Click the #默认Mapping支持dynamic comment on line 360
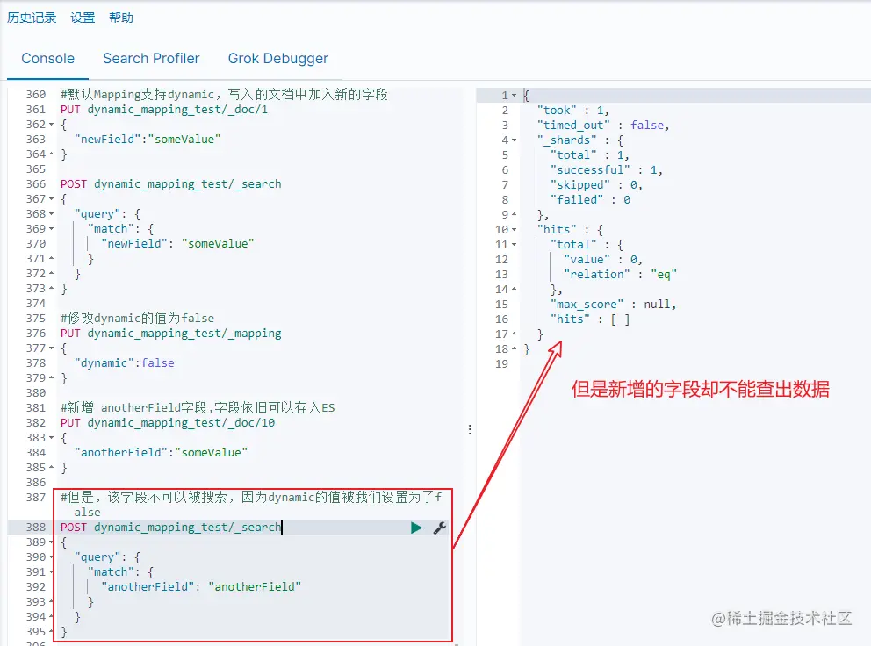The image size is (871, 646). [224, 95]
